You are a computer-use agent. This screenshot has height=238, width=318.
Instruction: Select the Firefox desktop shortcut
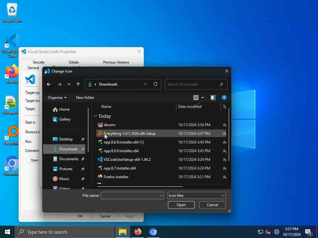pos(12,74)
